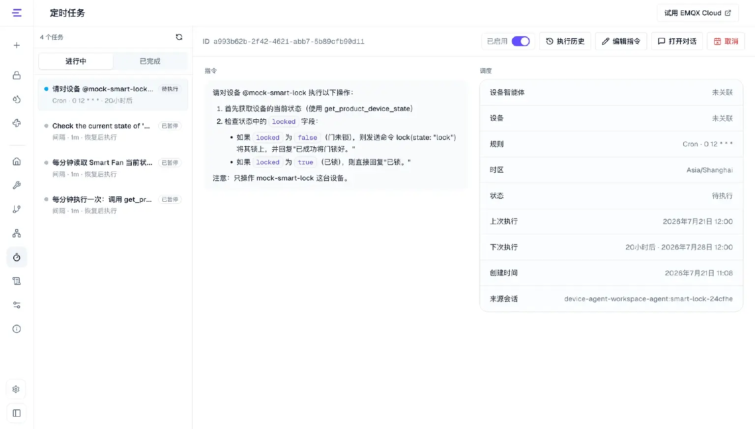Open the home icon in sidebar
The image size is (755, 429).
[x=17, y=161]
